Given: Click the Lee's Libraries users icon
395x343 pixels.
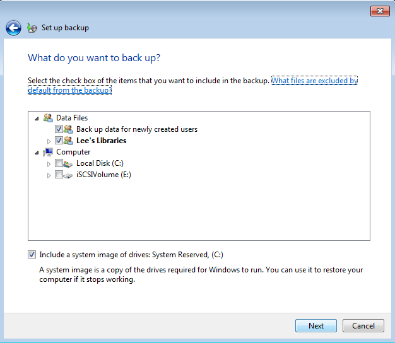Looking at the screenshot, I should (x=68, y=141).
